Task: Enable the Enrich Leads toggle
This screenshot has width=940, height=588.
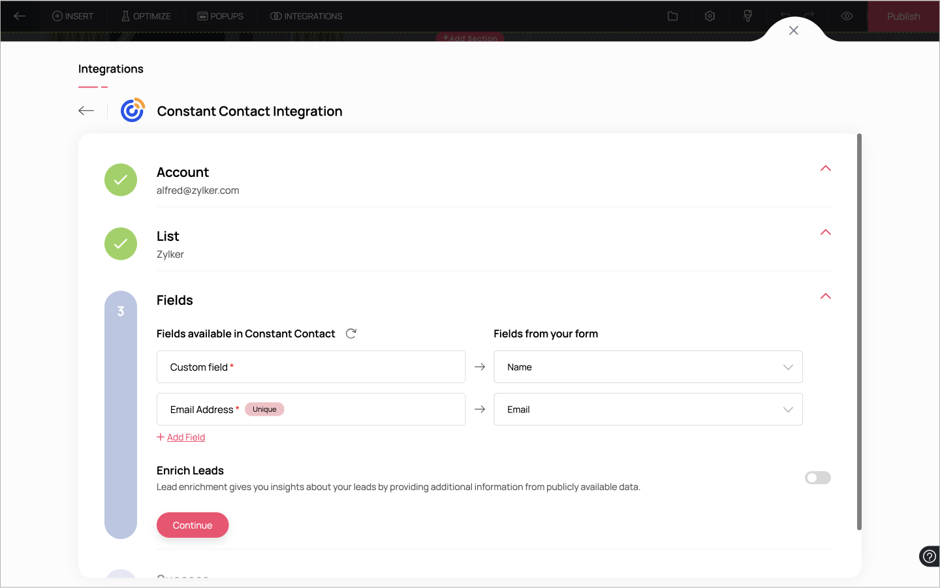Action: click(817, 478)
